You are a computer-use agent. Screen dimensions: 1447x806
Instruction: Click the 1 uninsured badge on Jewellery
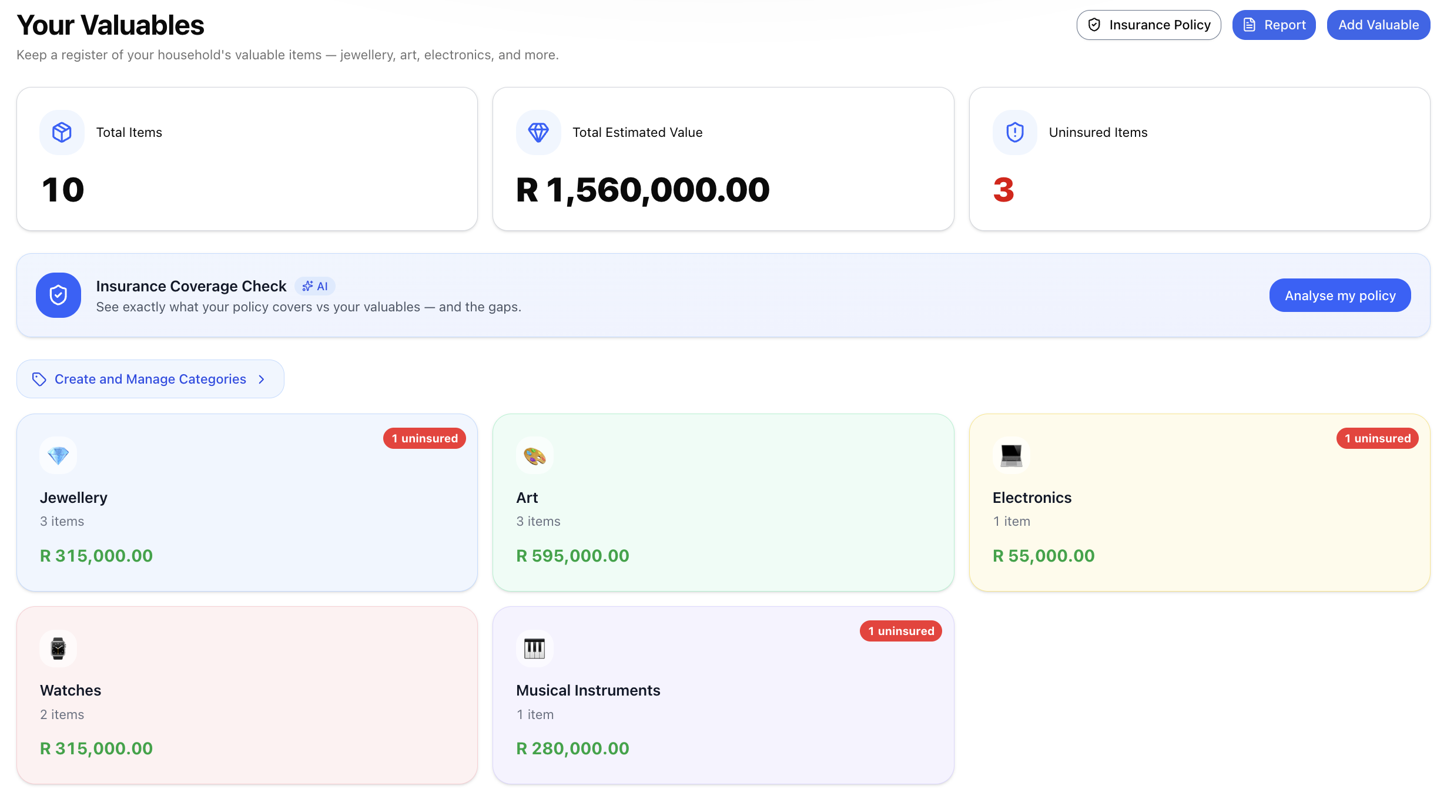tap(424, 438)
